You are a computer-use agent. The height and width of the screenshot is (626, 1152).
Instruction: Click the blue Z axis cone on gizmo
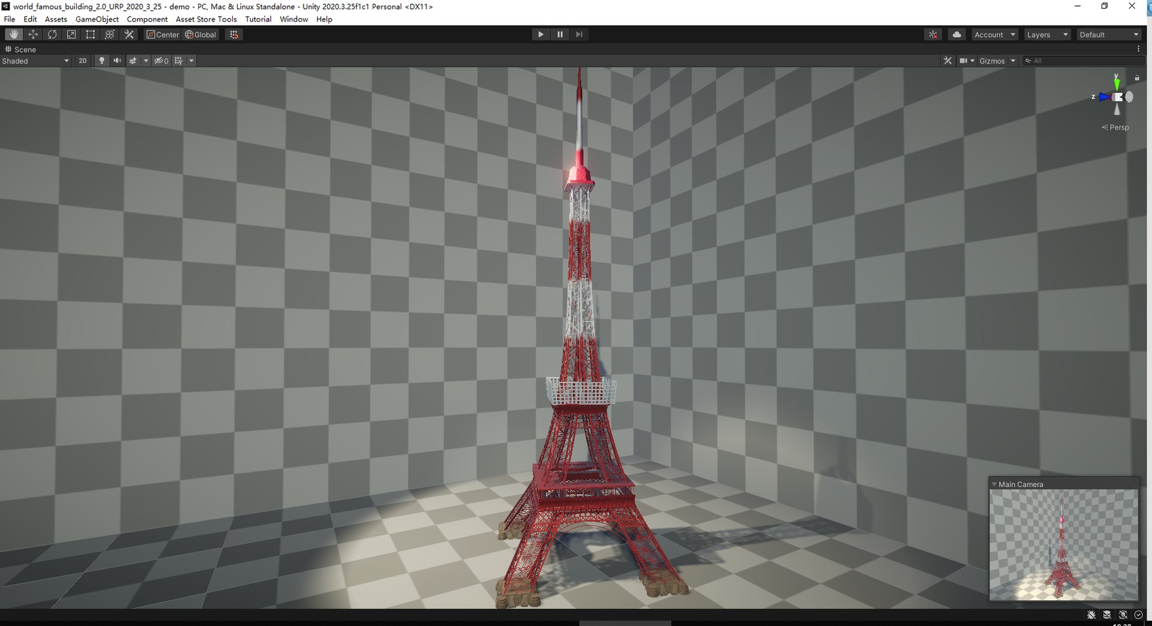pyautogui.click(x=1105, y=97)
